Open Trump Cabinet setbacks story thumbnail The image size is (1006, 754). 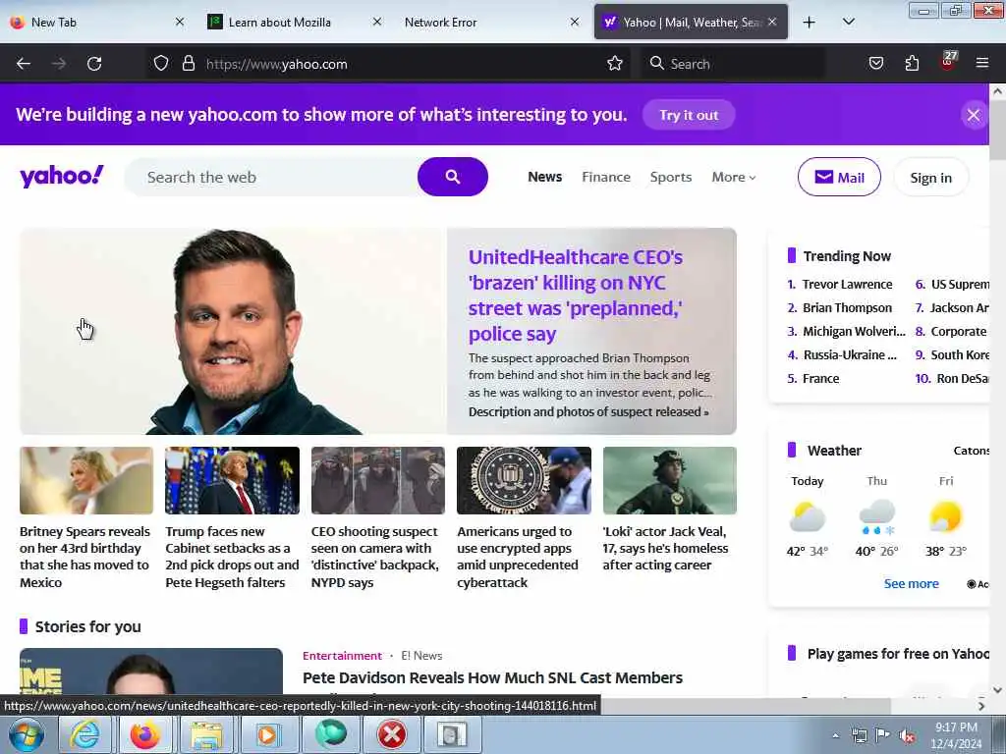(232, 480)
